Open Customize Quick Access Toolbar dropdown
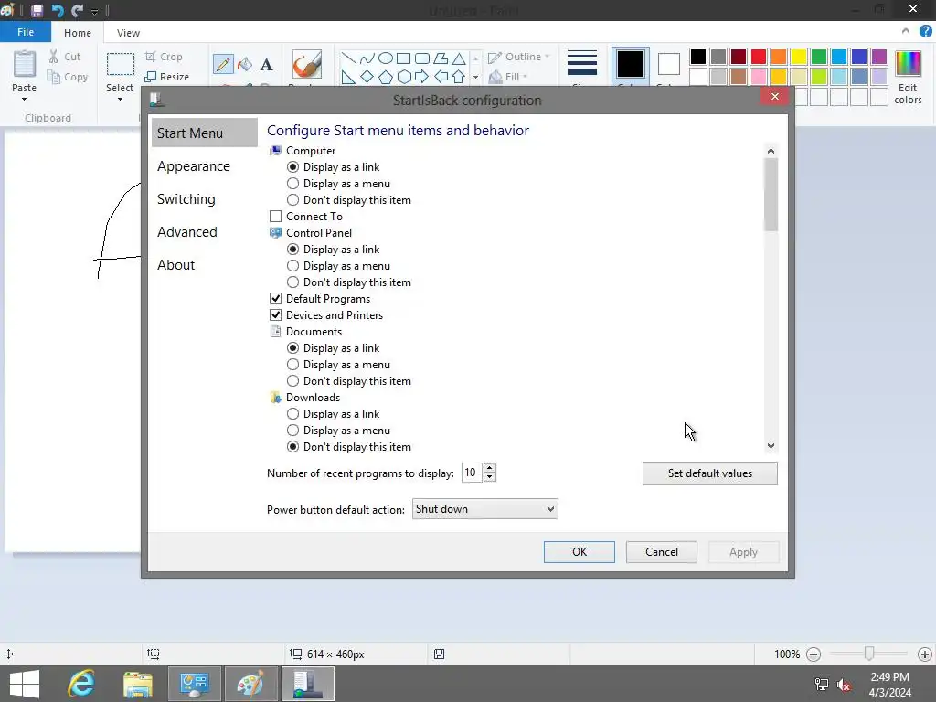 [x=94, y=11]
